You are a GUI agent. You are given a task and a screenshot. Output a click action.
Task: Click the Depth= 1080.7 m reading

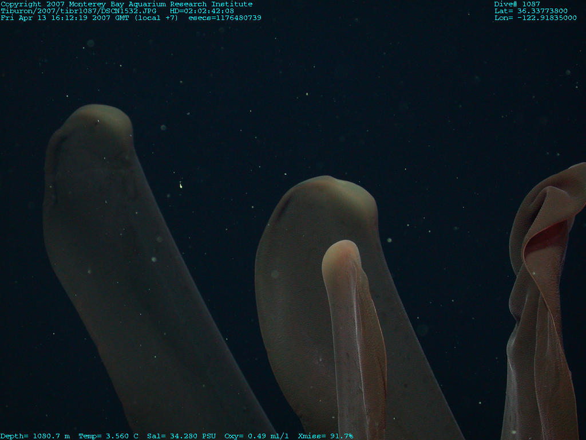[x=35, y=436]
